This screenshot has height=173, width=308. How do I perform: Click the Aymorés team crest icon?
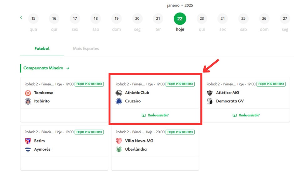(x=28, y=149)
